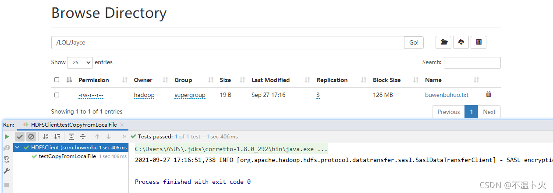This screenshot has width=553, height=193.
Task: Click the hadoop owner link
Action: [144, 95]
